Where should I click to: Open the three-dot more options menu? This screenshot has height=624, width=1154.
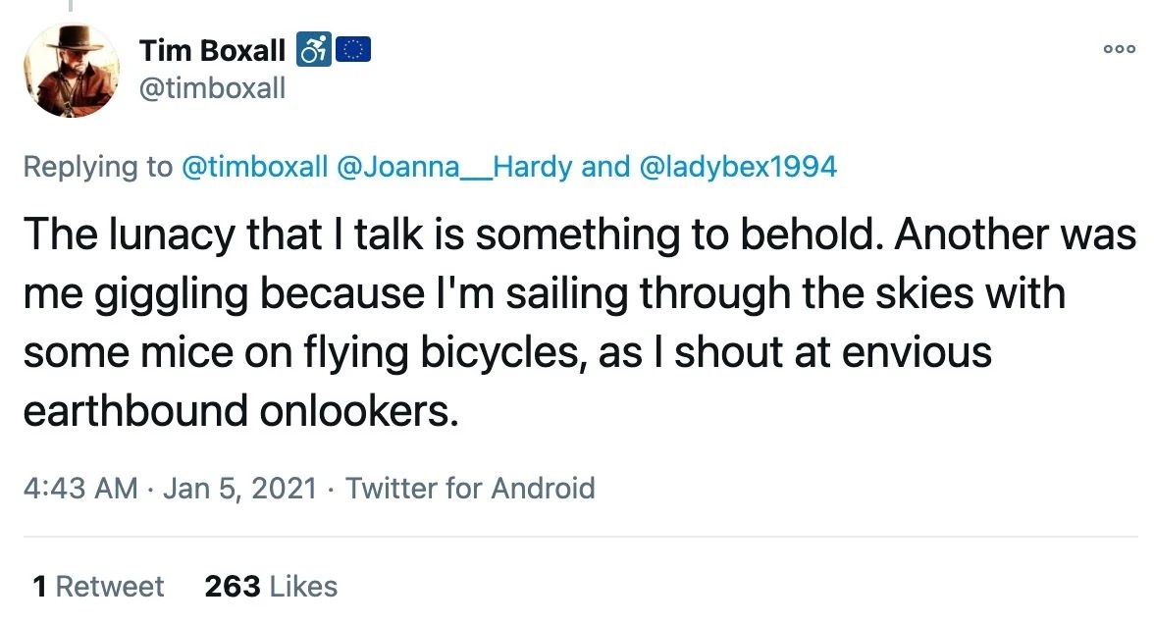click(x=1120, y=49)
